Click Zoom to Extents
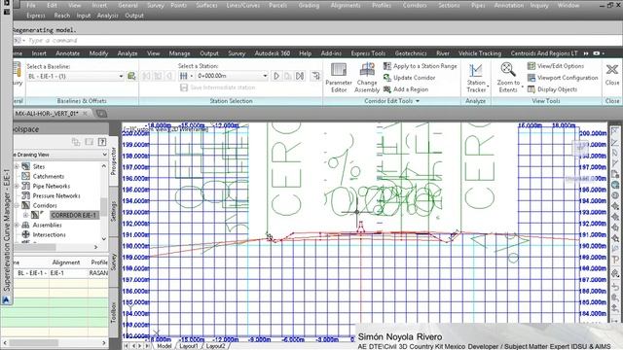Screen dimensions: 623x350 coord(508,78)
